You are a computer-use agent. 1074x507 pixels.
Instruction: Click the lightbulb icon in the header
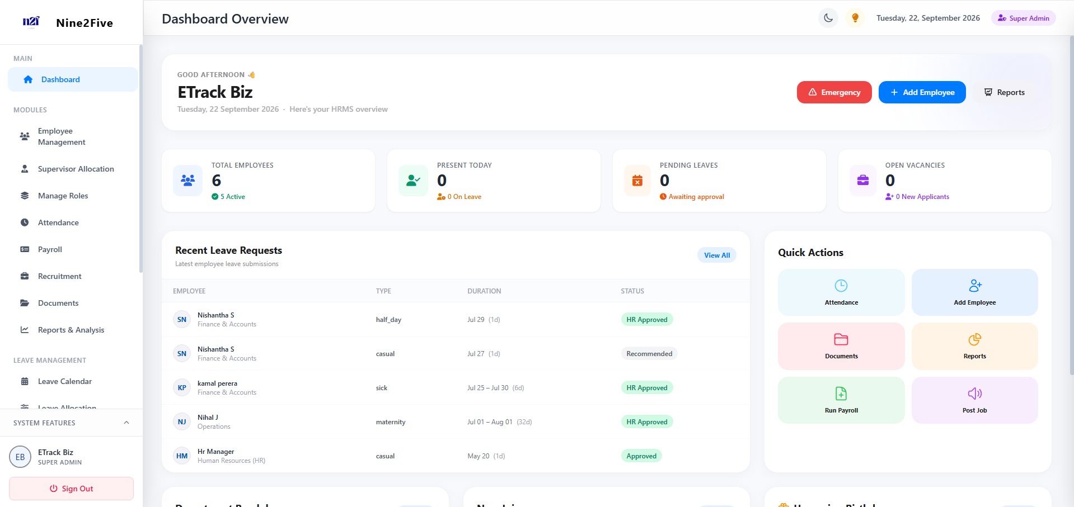[x=855, y=18]
